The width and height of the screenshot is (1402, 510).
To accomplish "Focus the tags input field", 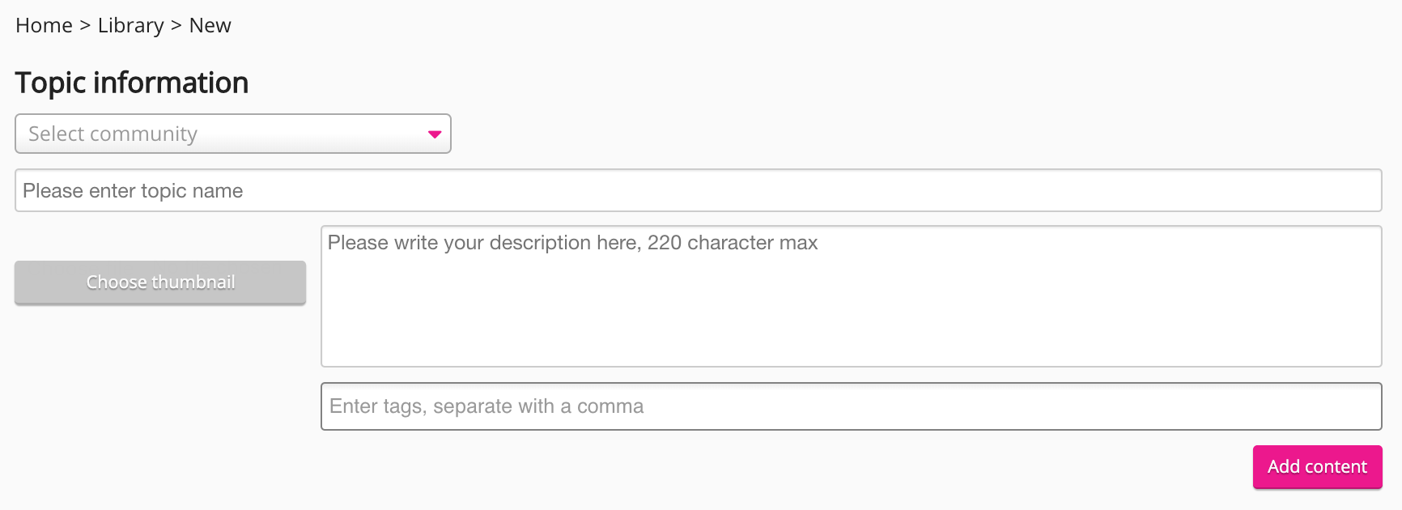I will pyautogui.click(x=851, y=406).
